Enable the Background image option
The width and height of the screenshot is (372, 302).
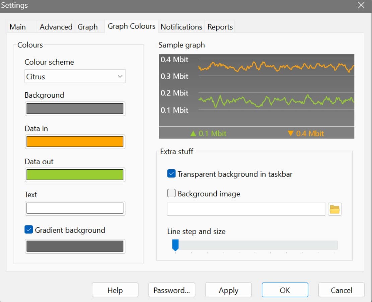coord(171,193)
